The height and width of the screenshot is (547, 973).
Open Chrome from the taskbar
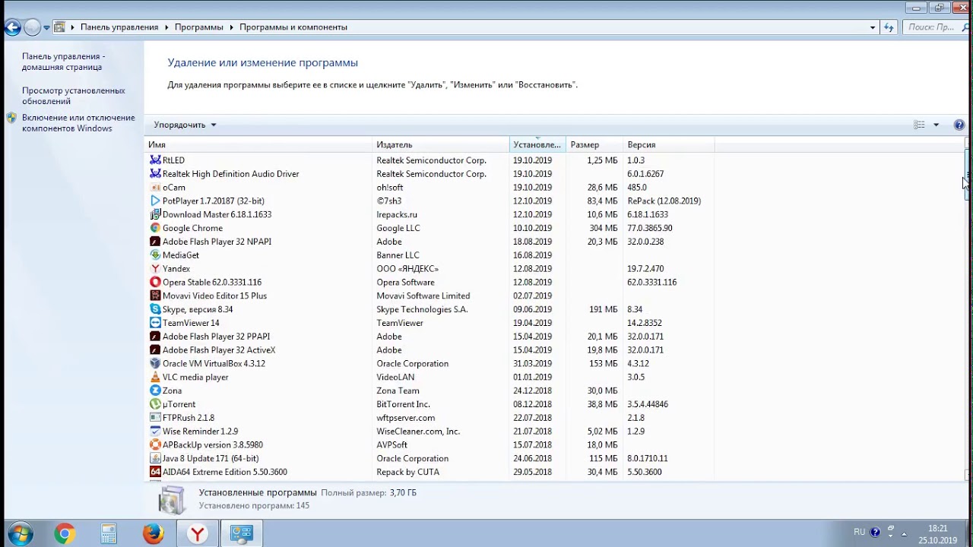[65, 534]
